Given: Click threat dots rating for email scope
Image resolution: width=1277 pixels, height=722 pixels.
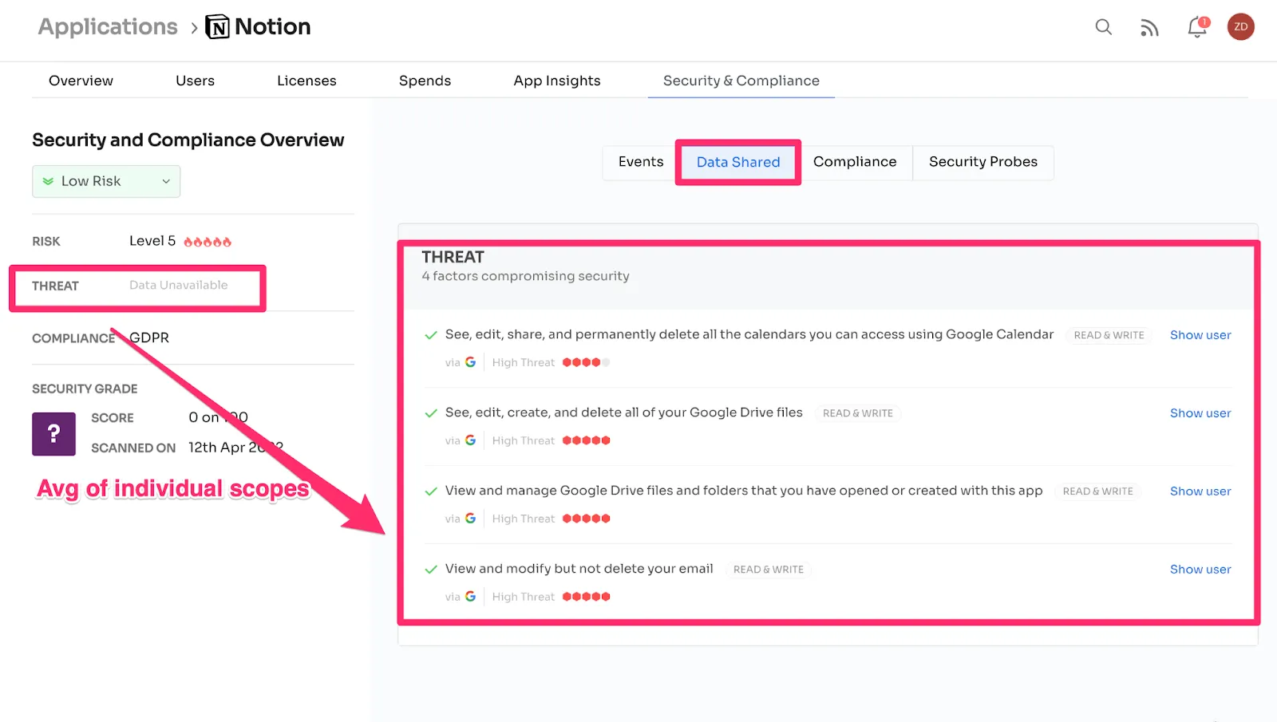Looking at the screenshot, I should click(586, 597).
